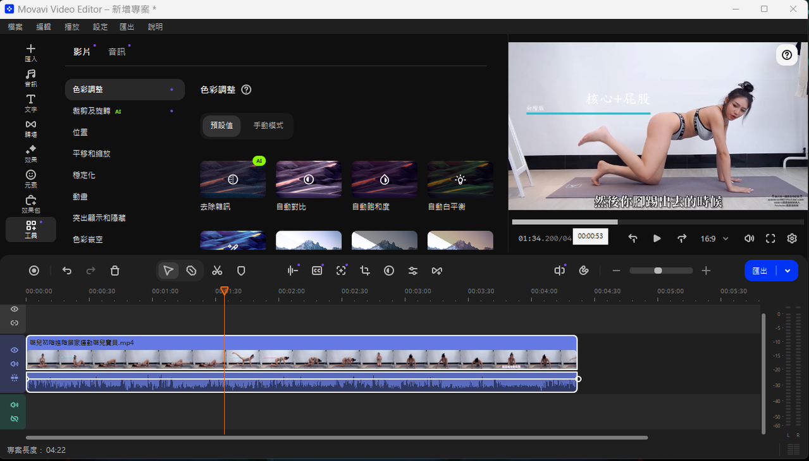809x461 pixels.
Task: Open the CC subtitles tool
Action: coord(317,270)
